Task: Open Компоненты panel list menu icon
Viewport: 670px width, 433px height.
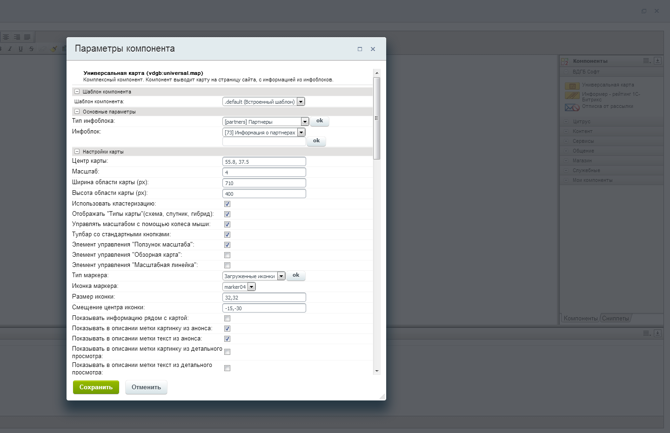Action: [x=647, y=60]
